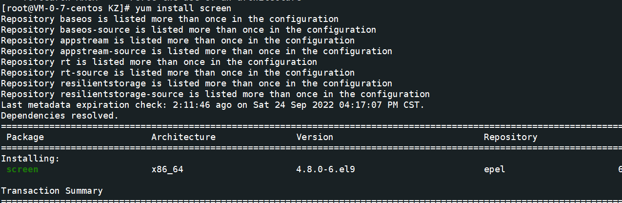
Task: Click the green 'screen' package name
Action: pyautogui.click(x=22, y=169)
